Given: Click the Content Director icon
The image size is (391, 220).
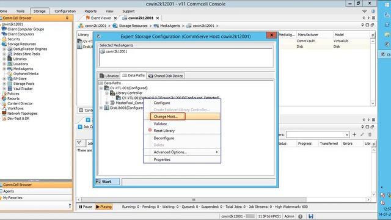Looking at the screenshot, I should (4, 103).
